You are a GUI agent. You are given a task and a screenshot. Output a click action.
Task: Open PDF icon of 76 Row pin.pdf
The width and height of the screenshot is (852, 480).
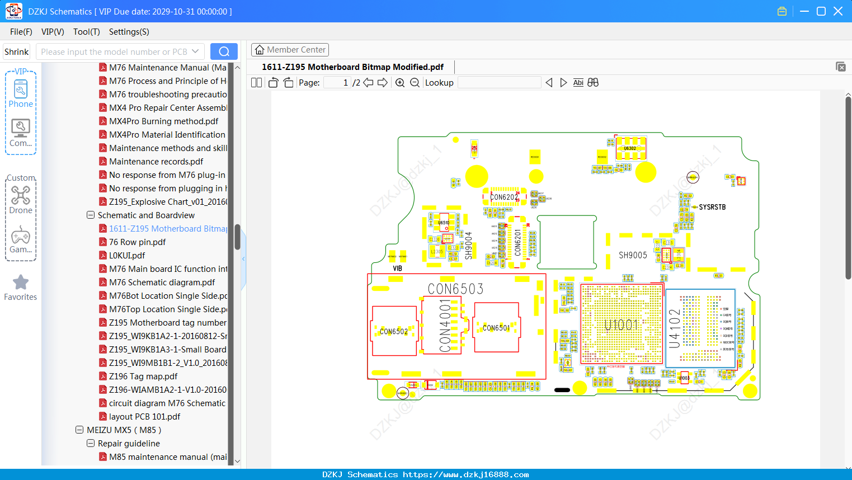pos(103,242)
